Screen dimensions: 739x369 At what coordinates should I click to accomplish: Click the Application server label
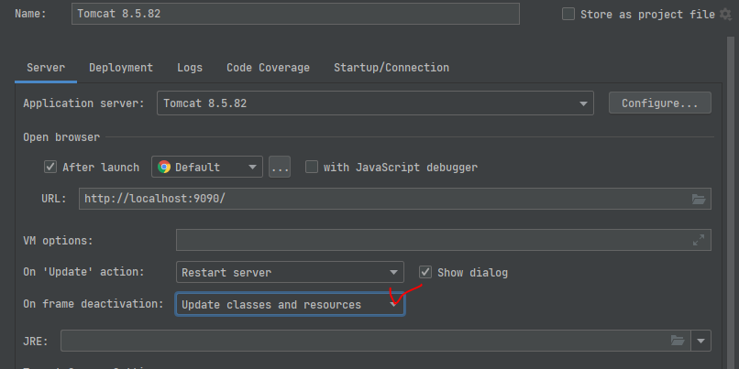click(x=83, y=103)
